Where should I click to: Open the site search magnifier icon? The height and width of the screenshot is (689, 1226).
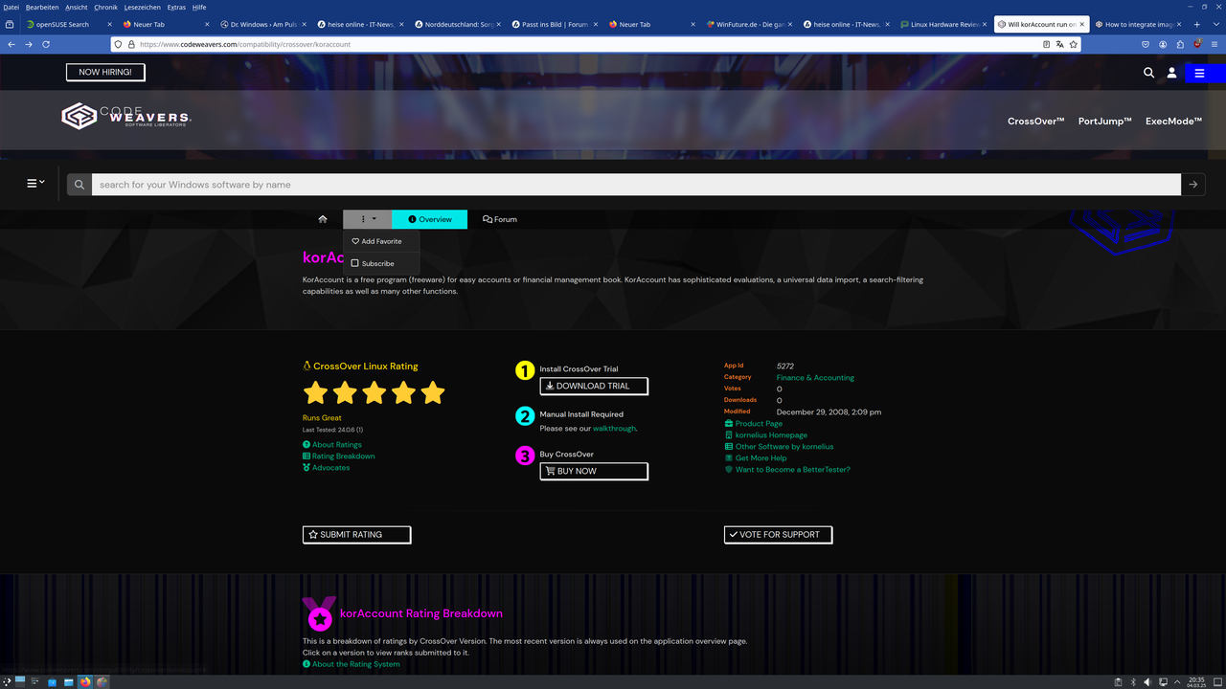pyautogui.click(x=1148, y=73)
